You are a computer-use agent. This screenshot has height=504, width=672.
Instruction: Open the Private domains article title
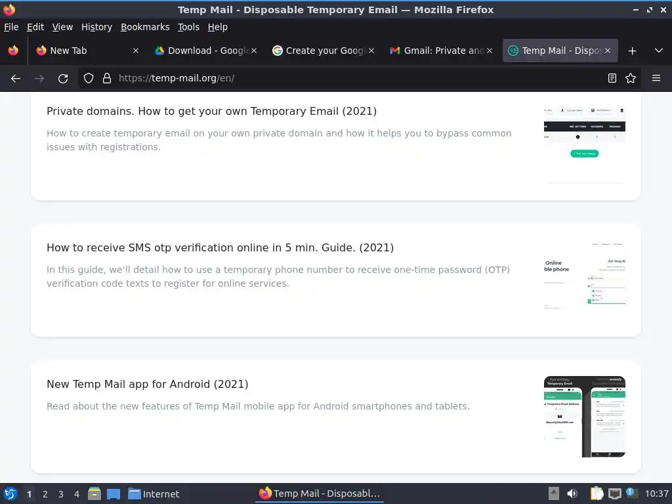coord(212,112)
